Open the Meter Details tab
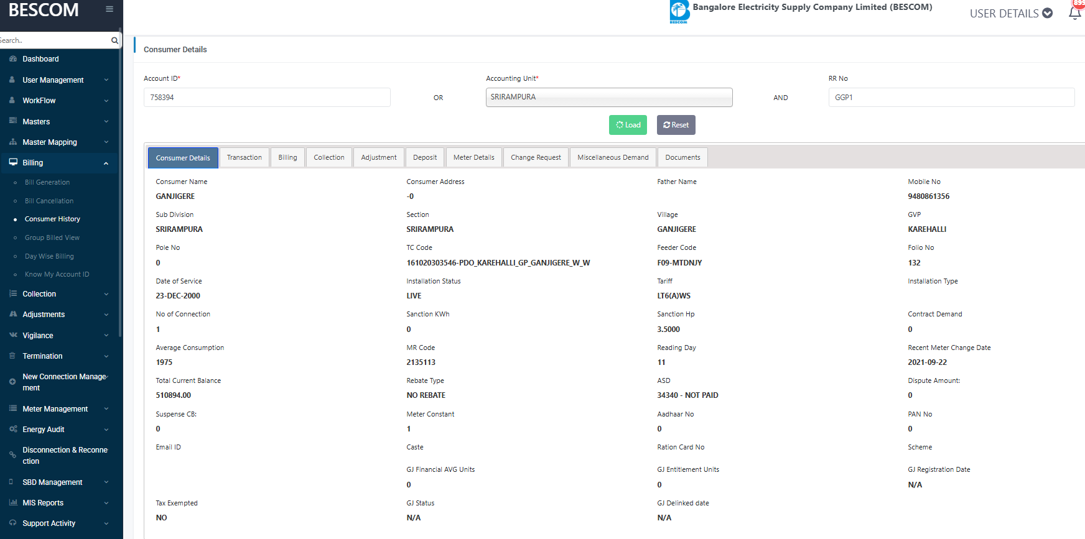 474,157
